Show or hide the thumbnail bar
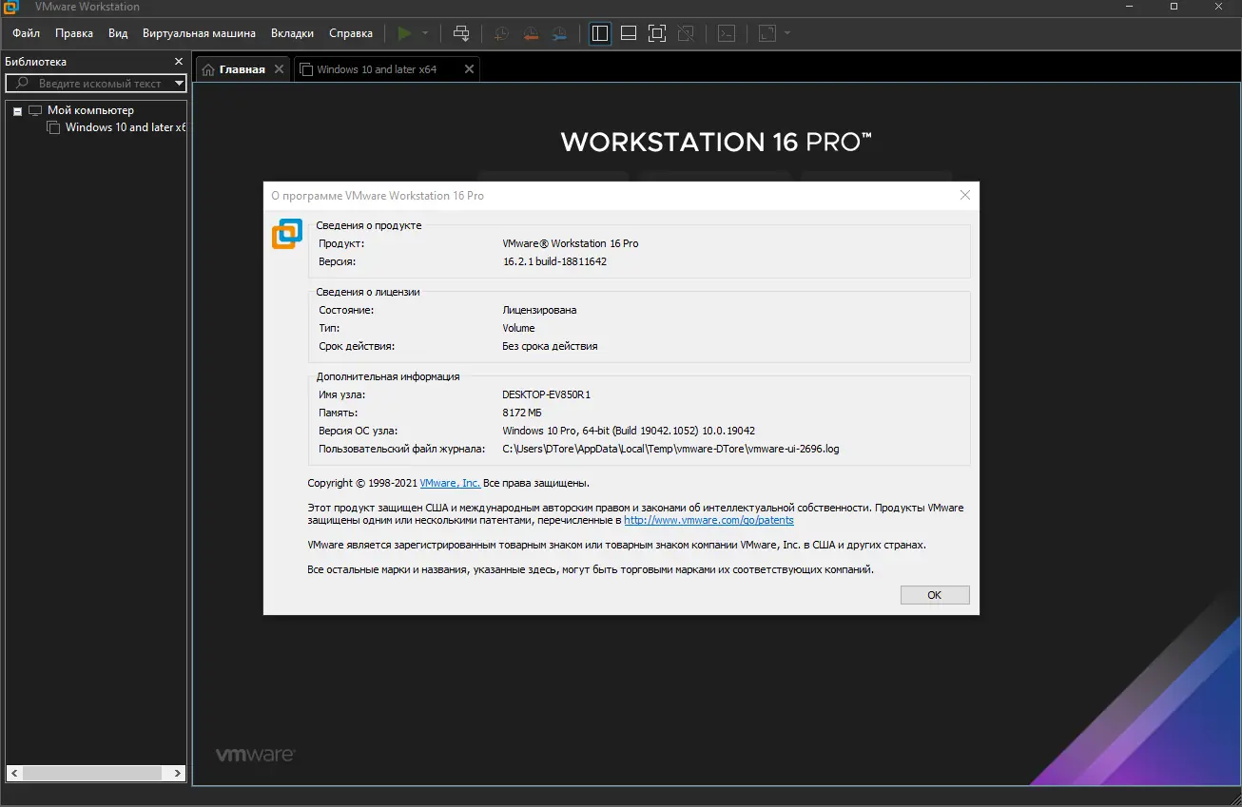 pyautogui.click(x=628, y=33)
